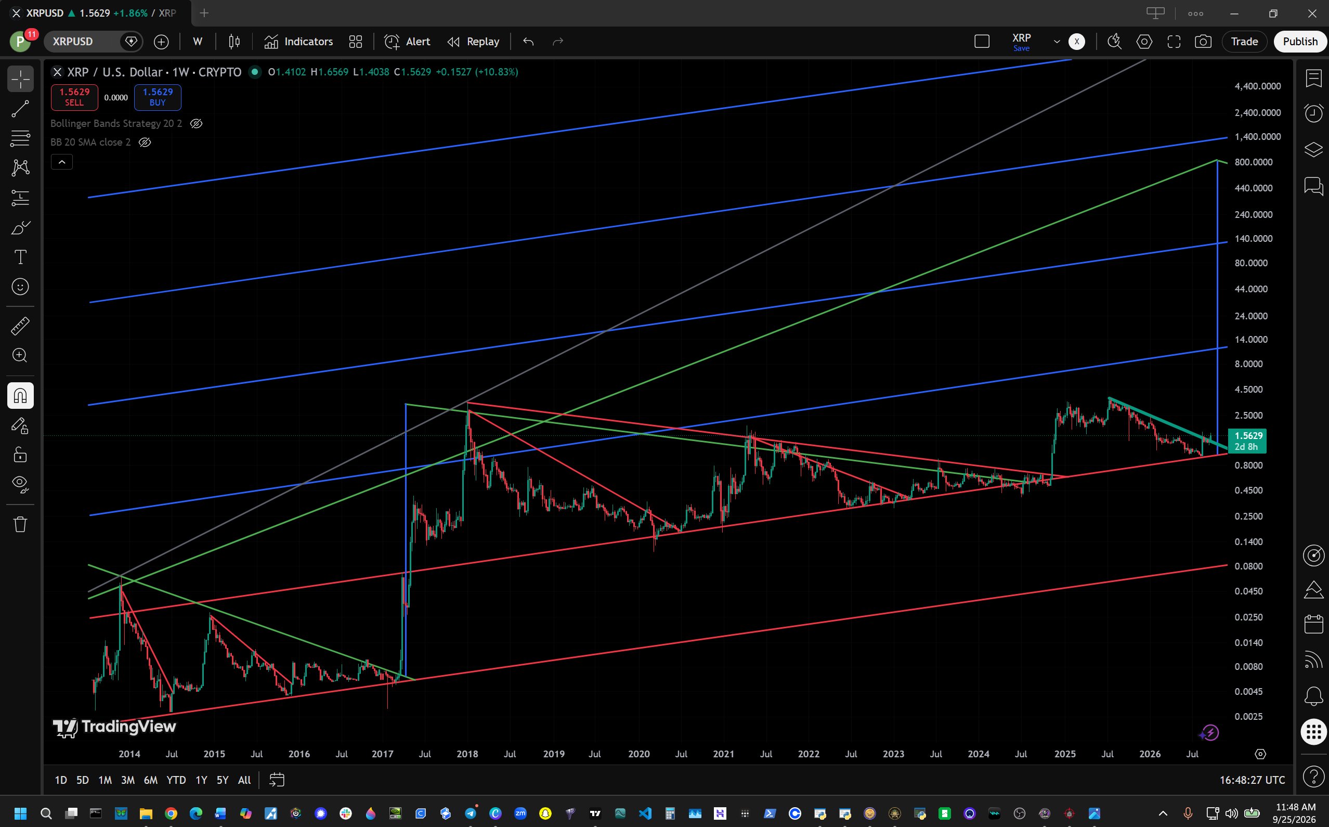
Task: Select the 1M date range
Action: [105, 780]
